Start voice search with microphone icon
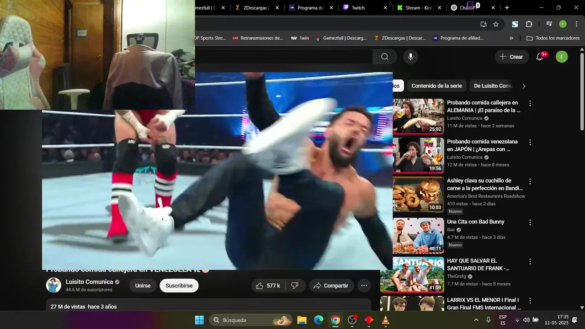Screen dimensions: 585x329 [410, 57]
